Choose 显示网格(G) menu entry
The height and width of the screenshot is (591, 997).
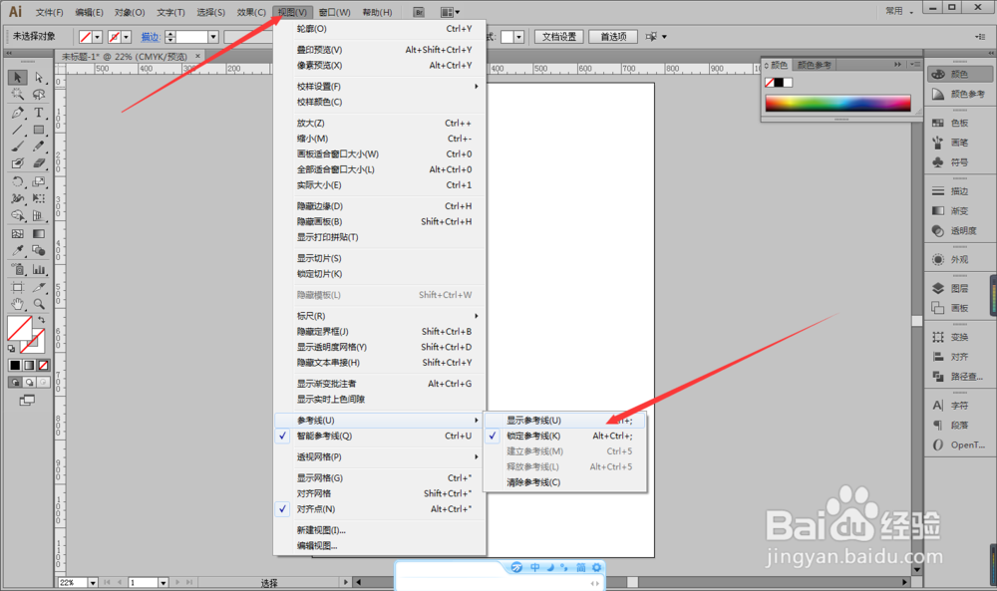click(x=380, y=478)
